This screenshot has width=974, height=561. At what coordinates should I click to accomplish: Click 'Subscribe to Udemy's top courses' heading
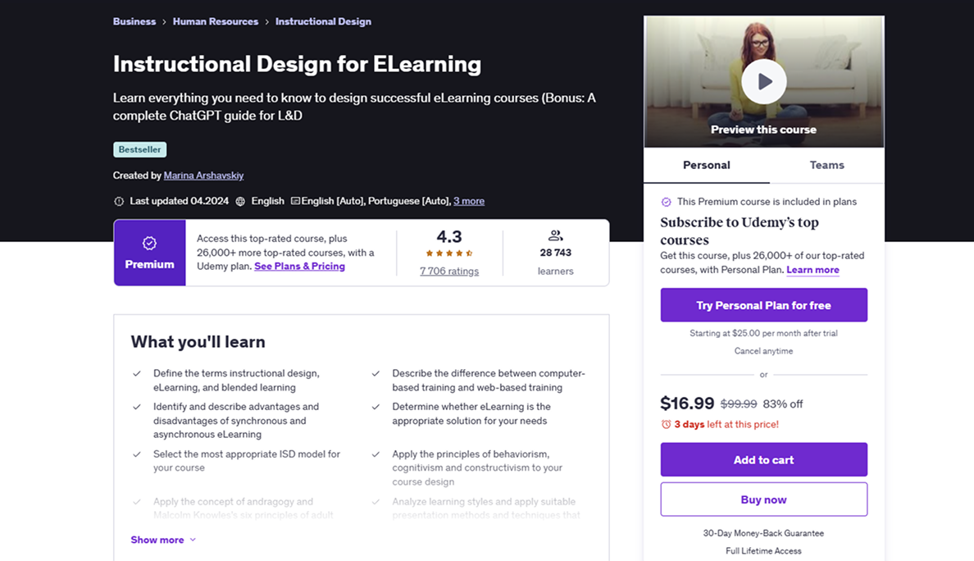click(x=740, y=231)
